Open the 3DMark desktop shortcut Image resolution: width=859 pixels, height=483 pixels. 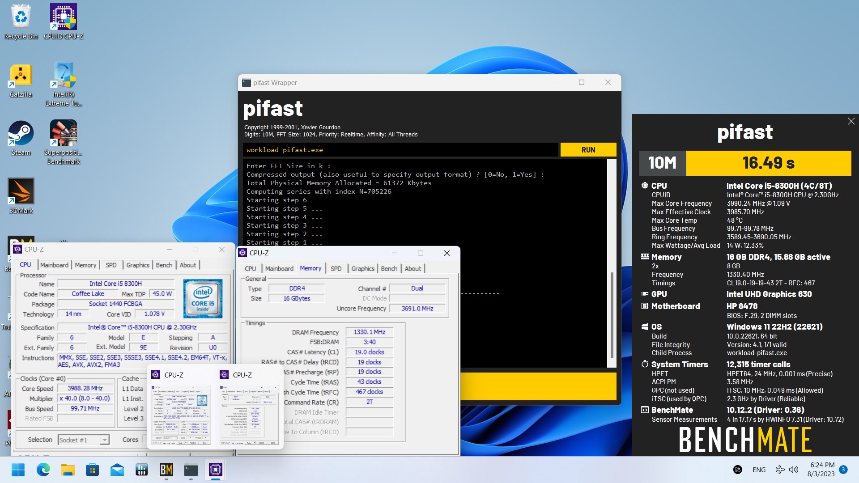[21, 196]
